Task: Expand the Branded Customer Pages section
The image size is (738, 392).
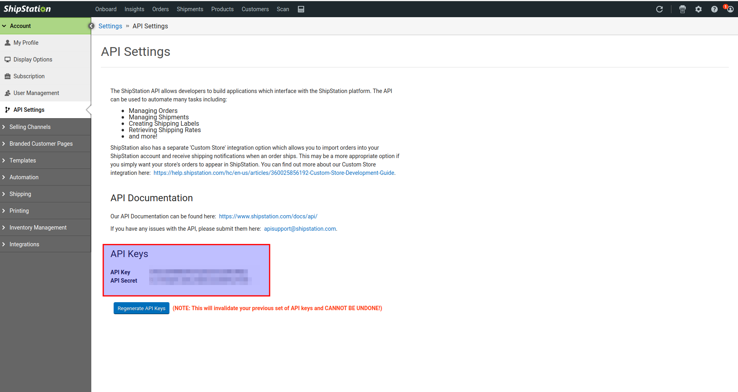Action: click(x=45, y=144)
